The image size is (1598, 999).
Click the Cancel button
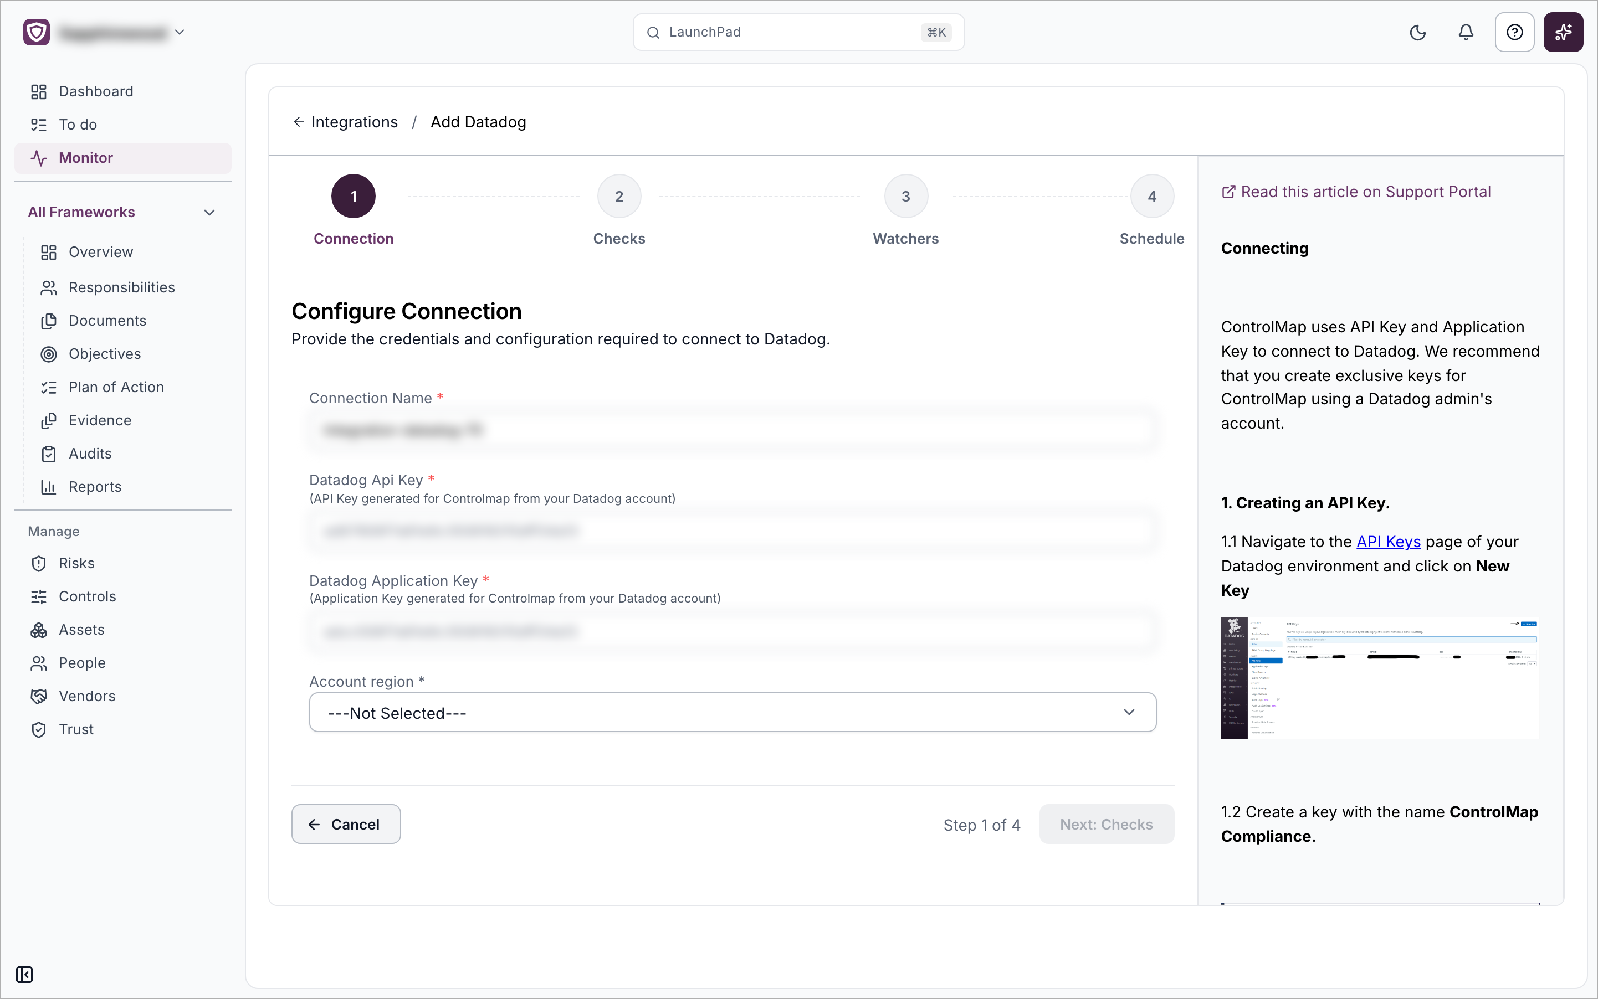346,824
